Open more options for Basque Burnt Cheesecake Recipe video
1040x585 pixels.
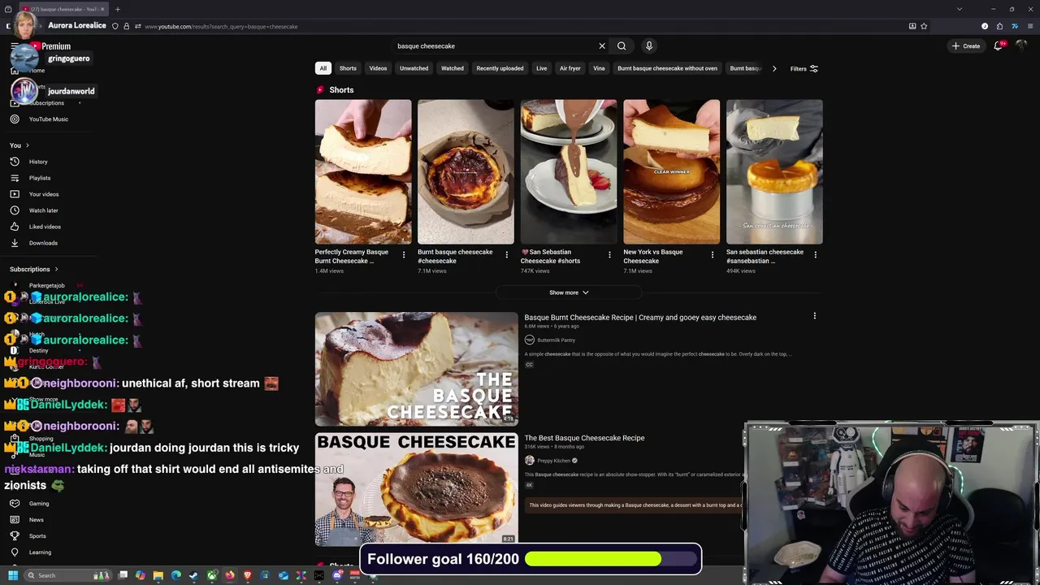click(814, 316)
